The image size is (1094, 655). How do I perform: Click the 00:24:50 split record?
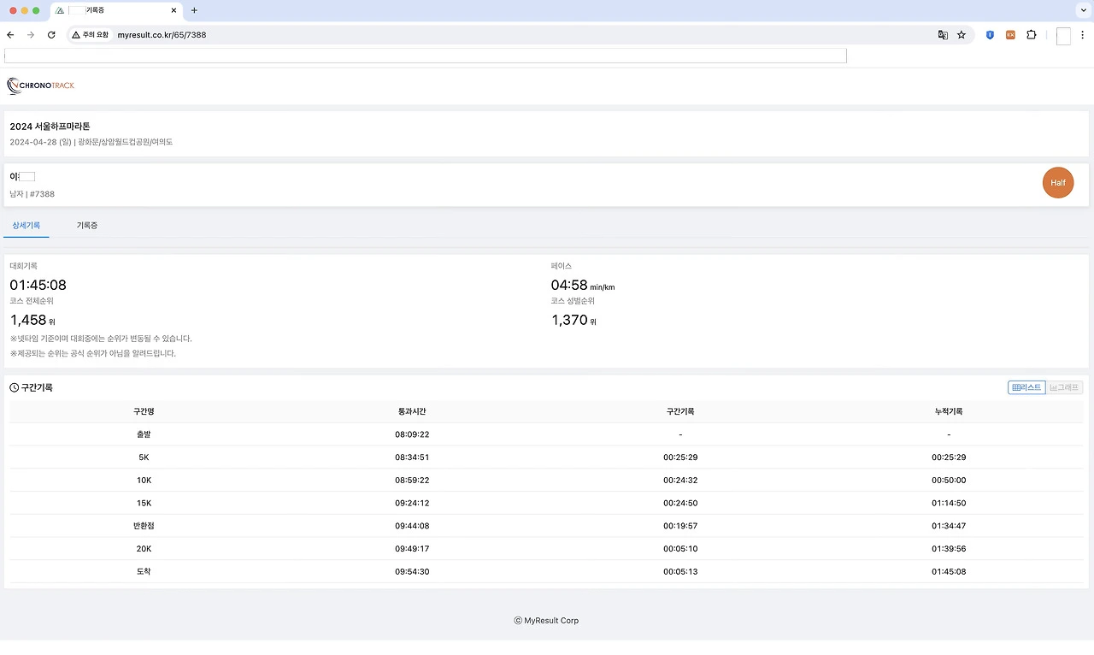(680, 503)
